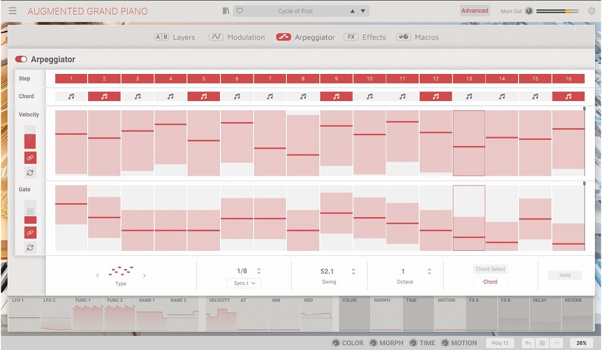The image size is (602, 350).
Task: Click the redo arrow icon
Action: click(x=556, y=343)
